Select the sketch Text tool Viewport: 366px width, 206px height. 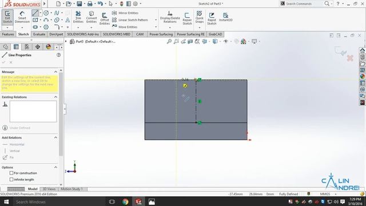[x=67, y=20]
